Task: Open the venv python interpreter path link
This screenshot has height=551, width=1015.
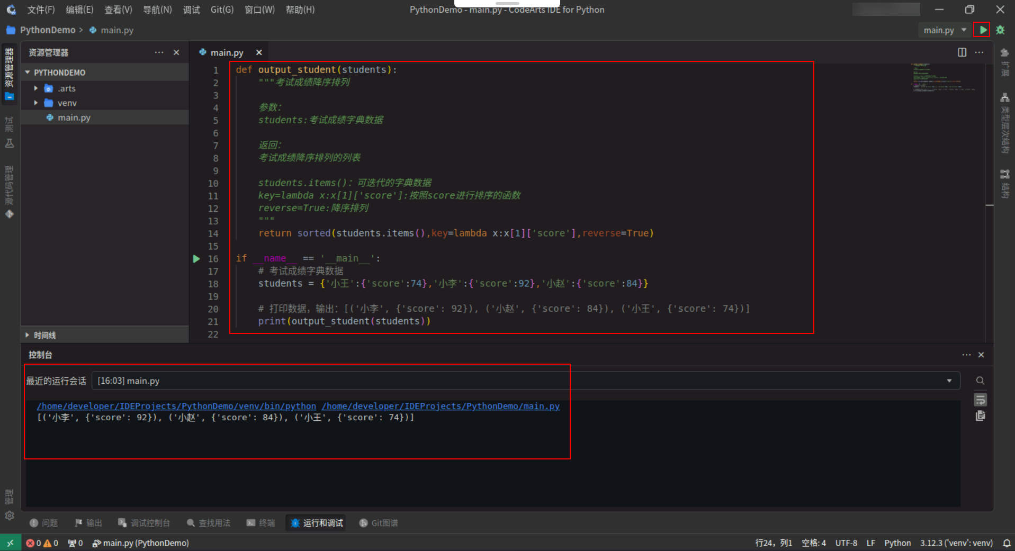Action: click(176, 406)
